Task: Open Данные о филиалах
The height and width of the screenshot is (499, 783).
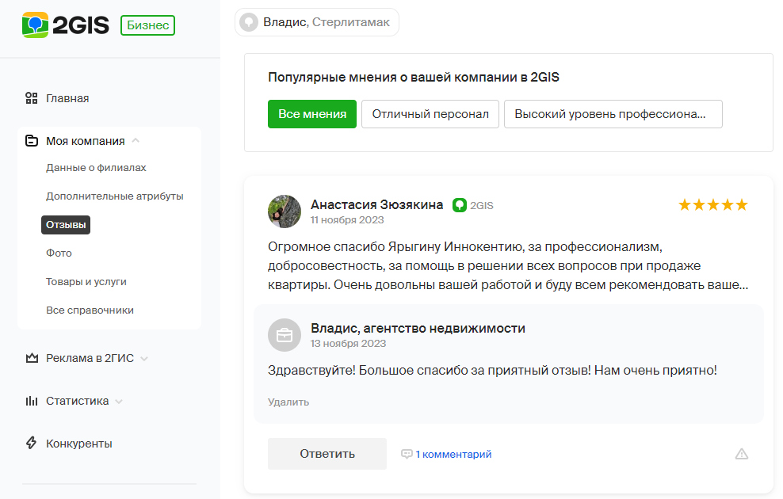Action: click(x=96, y=168)
